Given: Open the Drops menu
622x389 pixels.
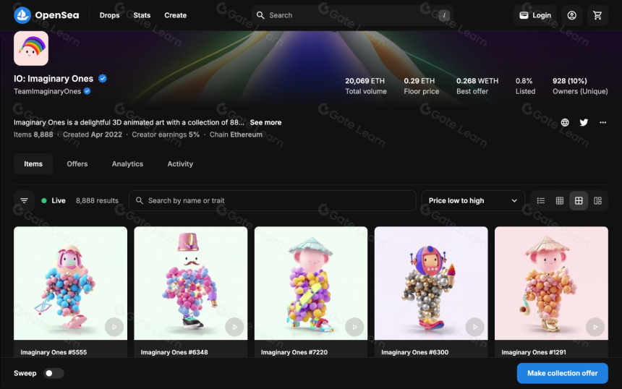Looking at the screenshot, I should (x=109, y=15).
